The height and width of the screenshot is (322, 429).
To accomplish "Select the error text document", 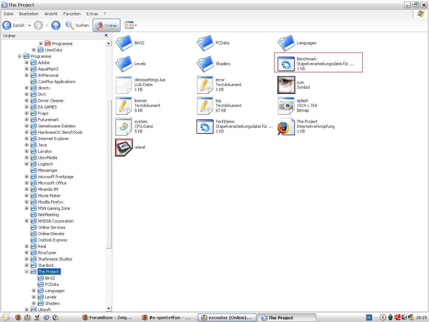I will [205, 85].
